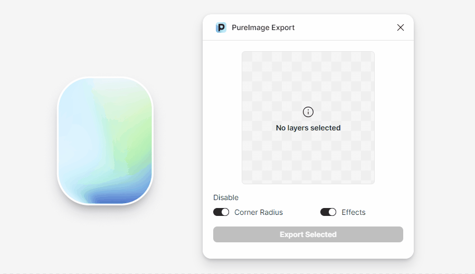Close the PureImage Export dialog
The height and width of the screenshot is (274, 475).
[400, 27]
